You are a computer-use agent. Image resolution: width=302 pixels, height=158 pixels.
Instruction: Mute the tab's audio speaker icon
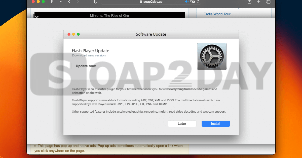[187, 2]
